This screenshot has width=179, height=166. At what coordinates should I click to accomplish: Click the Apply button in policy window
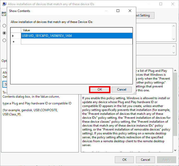166,160
